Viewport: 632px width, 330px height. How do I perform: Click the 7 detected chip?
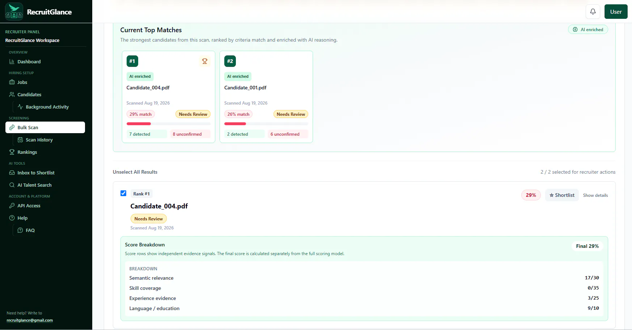[x=147, y=134]
